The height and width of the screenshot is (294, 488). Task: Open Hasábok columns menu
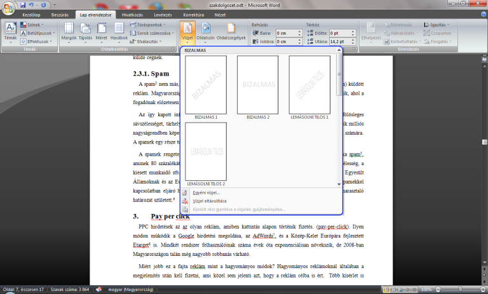(119, 32)
